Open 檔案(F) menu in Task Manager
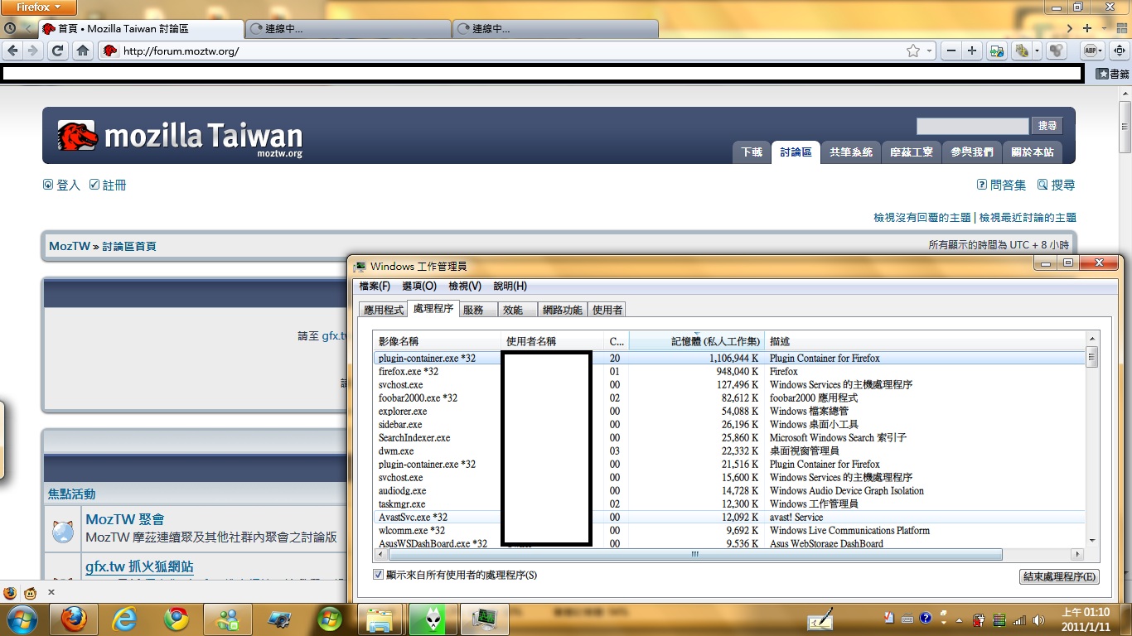The image size is (1132, 636). click(x=375, y=286)
